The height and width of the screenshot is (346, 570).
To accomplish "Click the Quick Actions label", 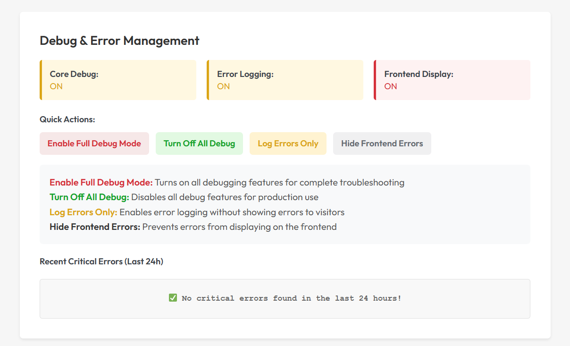I will point(67,119).
